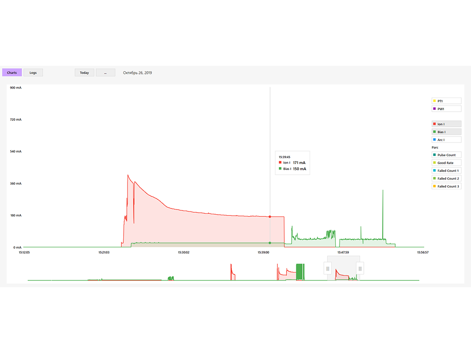This screenshot has height=353, width=471.
Task: Hide the Bias I series
Action: [x=446, y=132]
